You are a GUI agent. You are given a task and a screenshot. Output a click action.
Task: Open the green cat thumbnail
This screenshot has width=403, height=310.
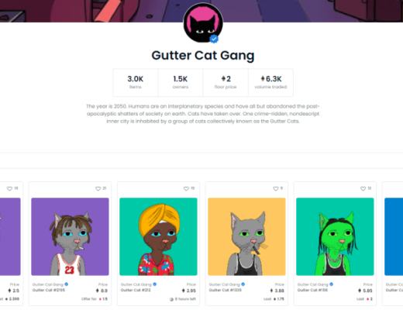tap(335, 236)
